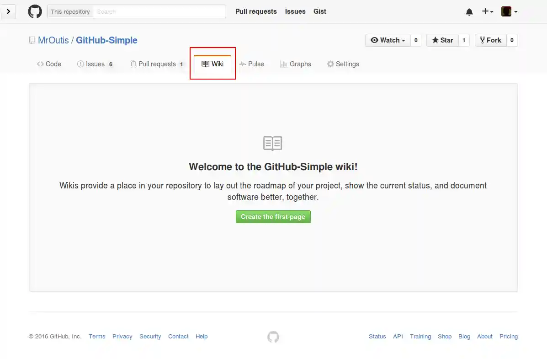
Task: Open notifications via the bell icon
Action: [x=469, y=11]
